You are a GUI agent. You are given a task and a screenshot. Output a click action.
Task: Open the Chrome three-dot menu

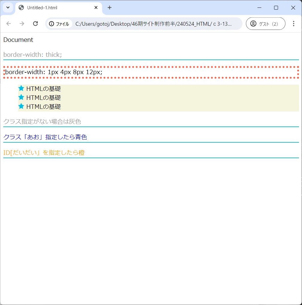tap(294, 24)
